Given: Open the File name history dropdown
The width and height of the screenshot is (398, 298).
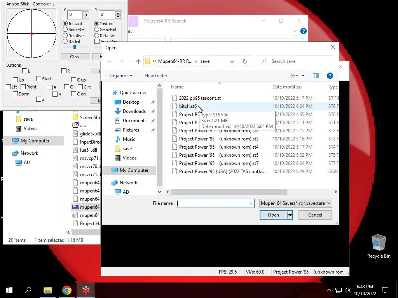Looking at the screenshot, I should coord(251,203).
